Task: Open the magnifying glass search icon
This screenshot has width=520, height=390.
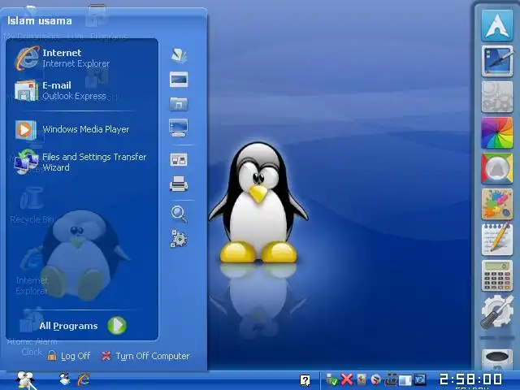Action: (x=179, y=214)
